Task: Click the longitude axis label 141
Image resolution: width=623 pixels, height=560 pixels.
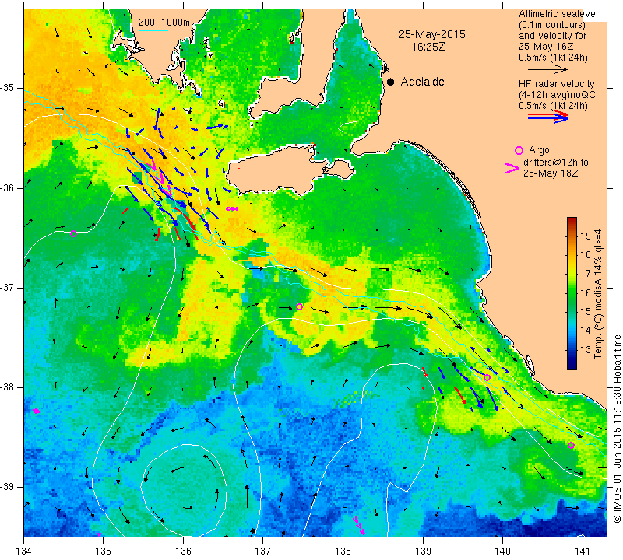Action: [583, 551]
